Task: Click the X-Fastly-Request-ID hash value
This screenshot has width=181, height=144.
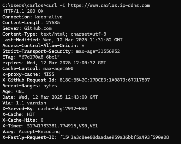Action: (x=114, y=137)
